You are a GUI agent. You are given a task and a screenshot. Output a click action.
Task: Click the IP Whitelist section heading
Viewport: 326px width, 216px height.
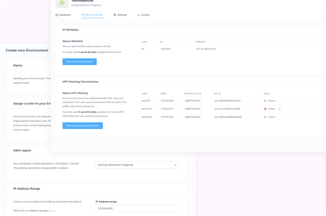(x=70, y=30)
